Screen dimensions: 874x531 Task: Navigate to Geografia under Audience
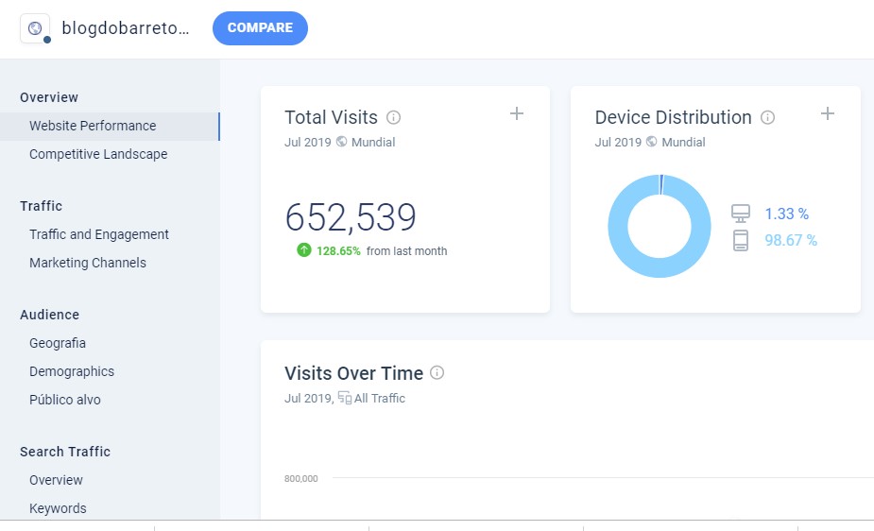click(x=58, y=343)
